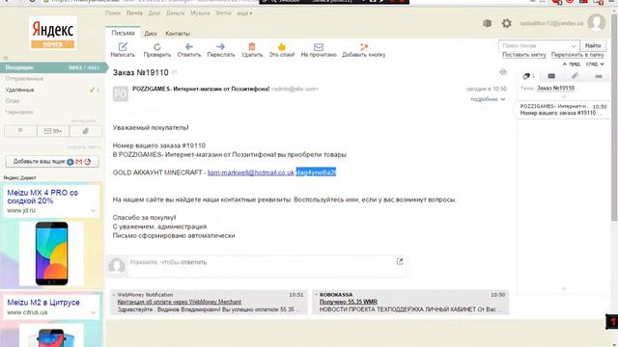The height and width of the screenshot is (347, 618).
Task: Click the Добавить кнопку icon
Action: (x=364, y=47)
